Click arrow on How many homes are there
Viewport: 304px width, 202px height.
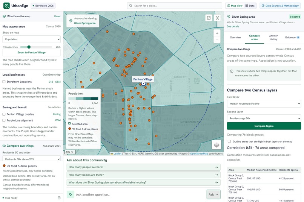click(x=216, y=175)
